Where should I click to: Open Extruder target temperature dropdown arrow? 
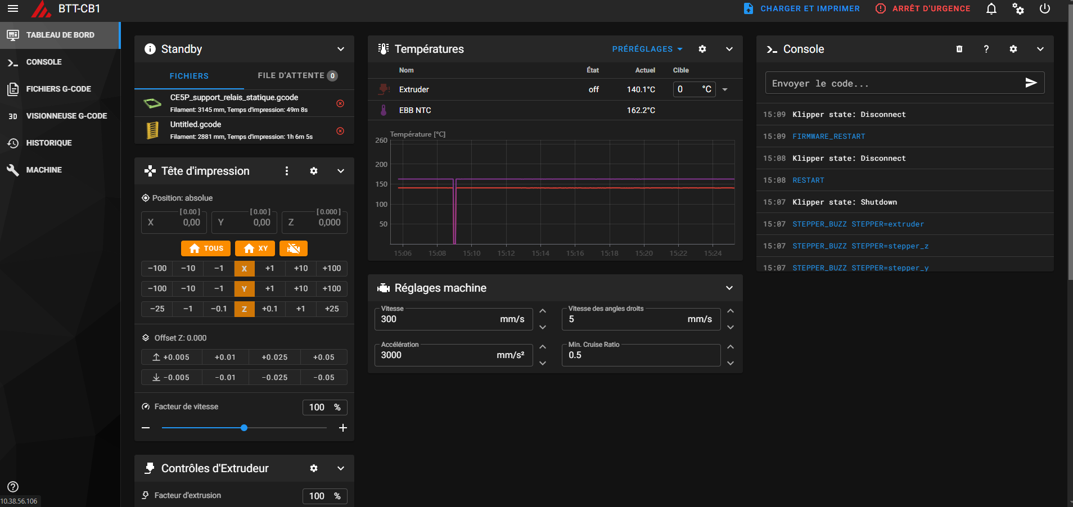coord(725,90)
